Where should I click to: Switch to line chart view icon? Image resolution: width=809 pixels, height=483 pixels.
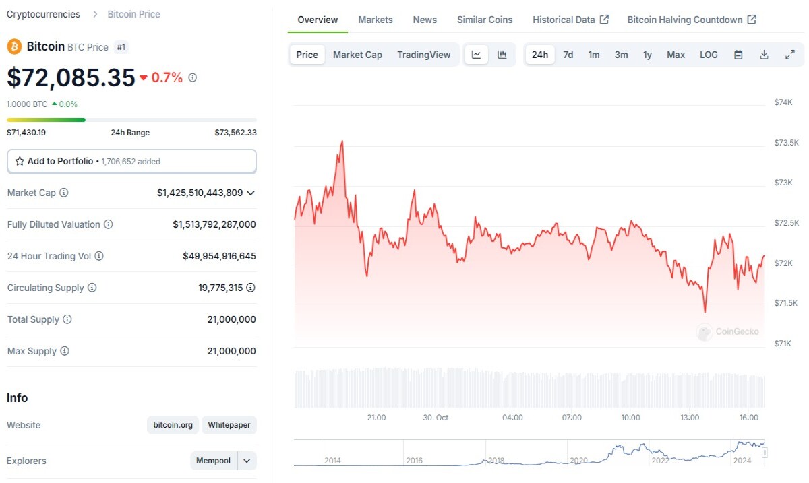[x=477, y=55]
